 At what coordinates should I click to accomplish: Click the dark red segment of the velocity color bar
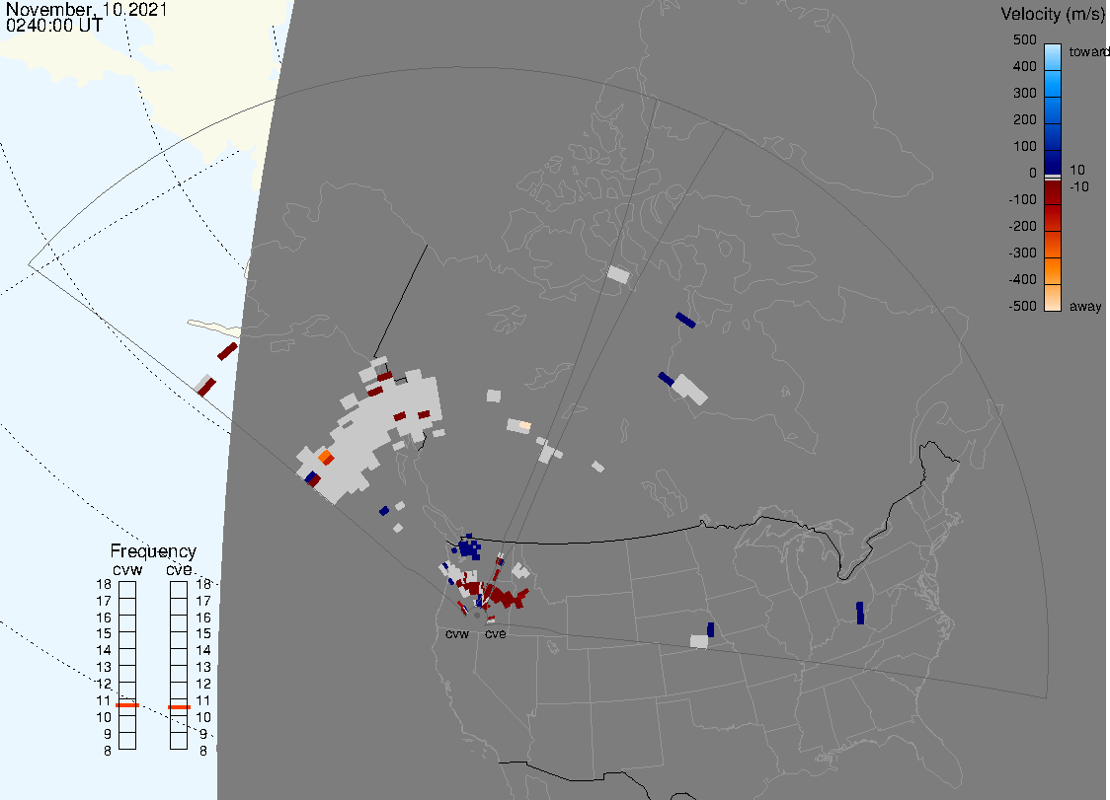[x=1053, y=193]
